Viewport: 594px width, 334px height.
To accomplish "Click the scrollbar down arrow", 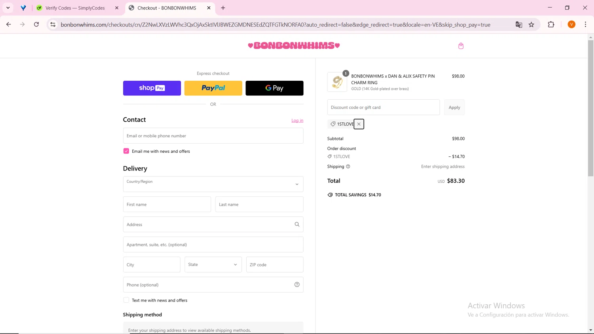I will pyautogui.click(x=590, y=330).
